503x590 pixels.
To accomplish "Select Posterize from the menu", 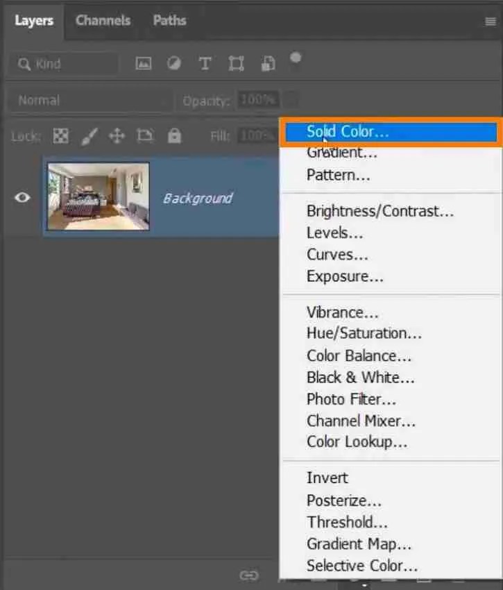I will click(391, 500).
